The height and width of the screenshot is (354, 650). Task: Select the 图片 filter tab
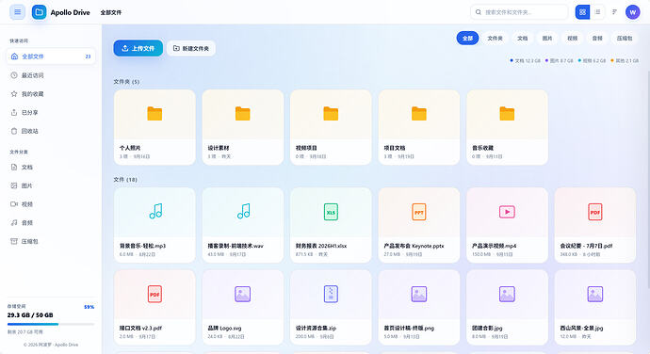tap(547, 39)
